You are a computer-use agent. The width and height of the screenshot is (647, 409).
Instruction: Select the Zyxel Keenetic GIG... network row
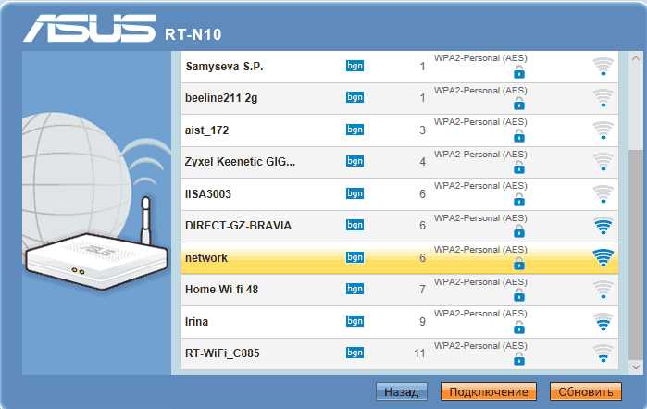(x=400, y=162)
